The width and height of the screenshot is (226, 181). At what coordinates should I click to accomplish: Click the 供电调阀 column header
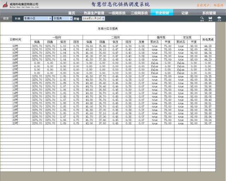(208, 40)
